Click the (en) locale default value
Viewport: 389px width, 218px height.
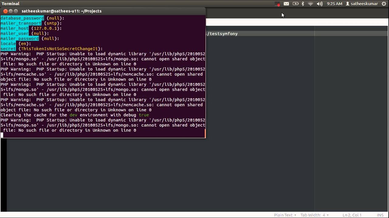click(x=23, y=44)
